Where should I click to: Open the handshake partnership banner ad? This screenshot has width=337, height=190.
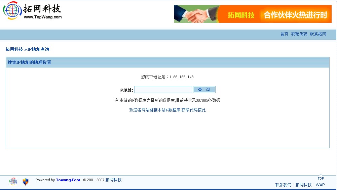coord(253,14)
